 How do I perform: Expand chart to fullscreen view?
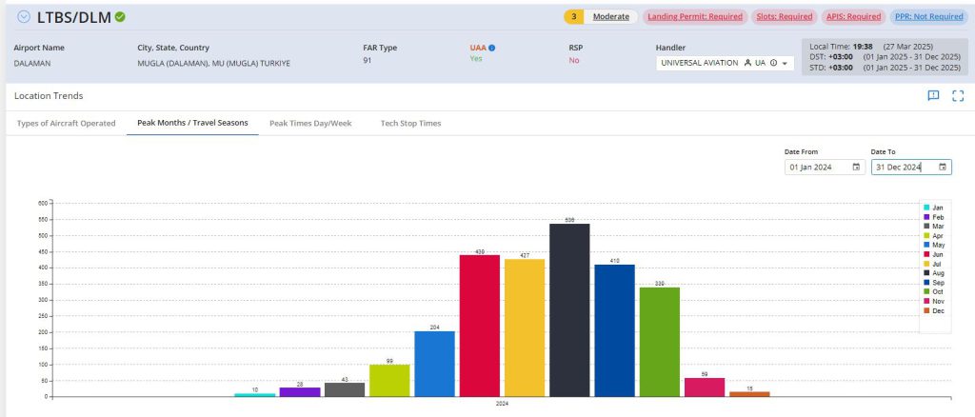click(x=958, y=95)
